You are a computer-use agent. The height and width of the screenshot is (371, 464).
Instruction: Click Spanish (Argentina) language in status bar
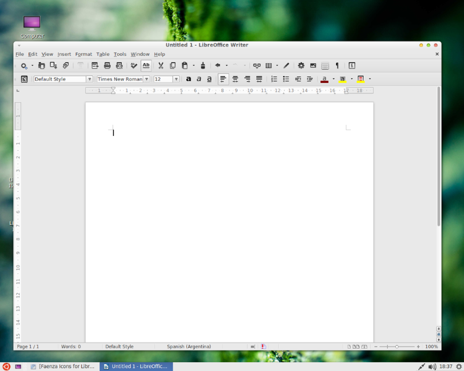189,347
